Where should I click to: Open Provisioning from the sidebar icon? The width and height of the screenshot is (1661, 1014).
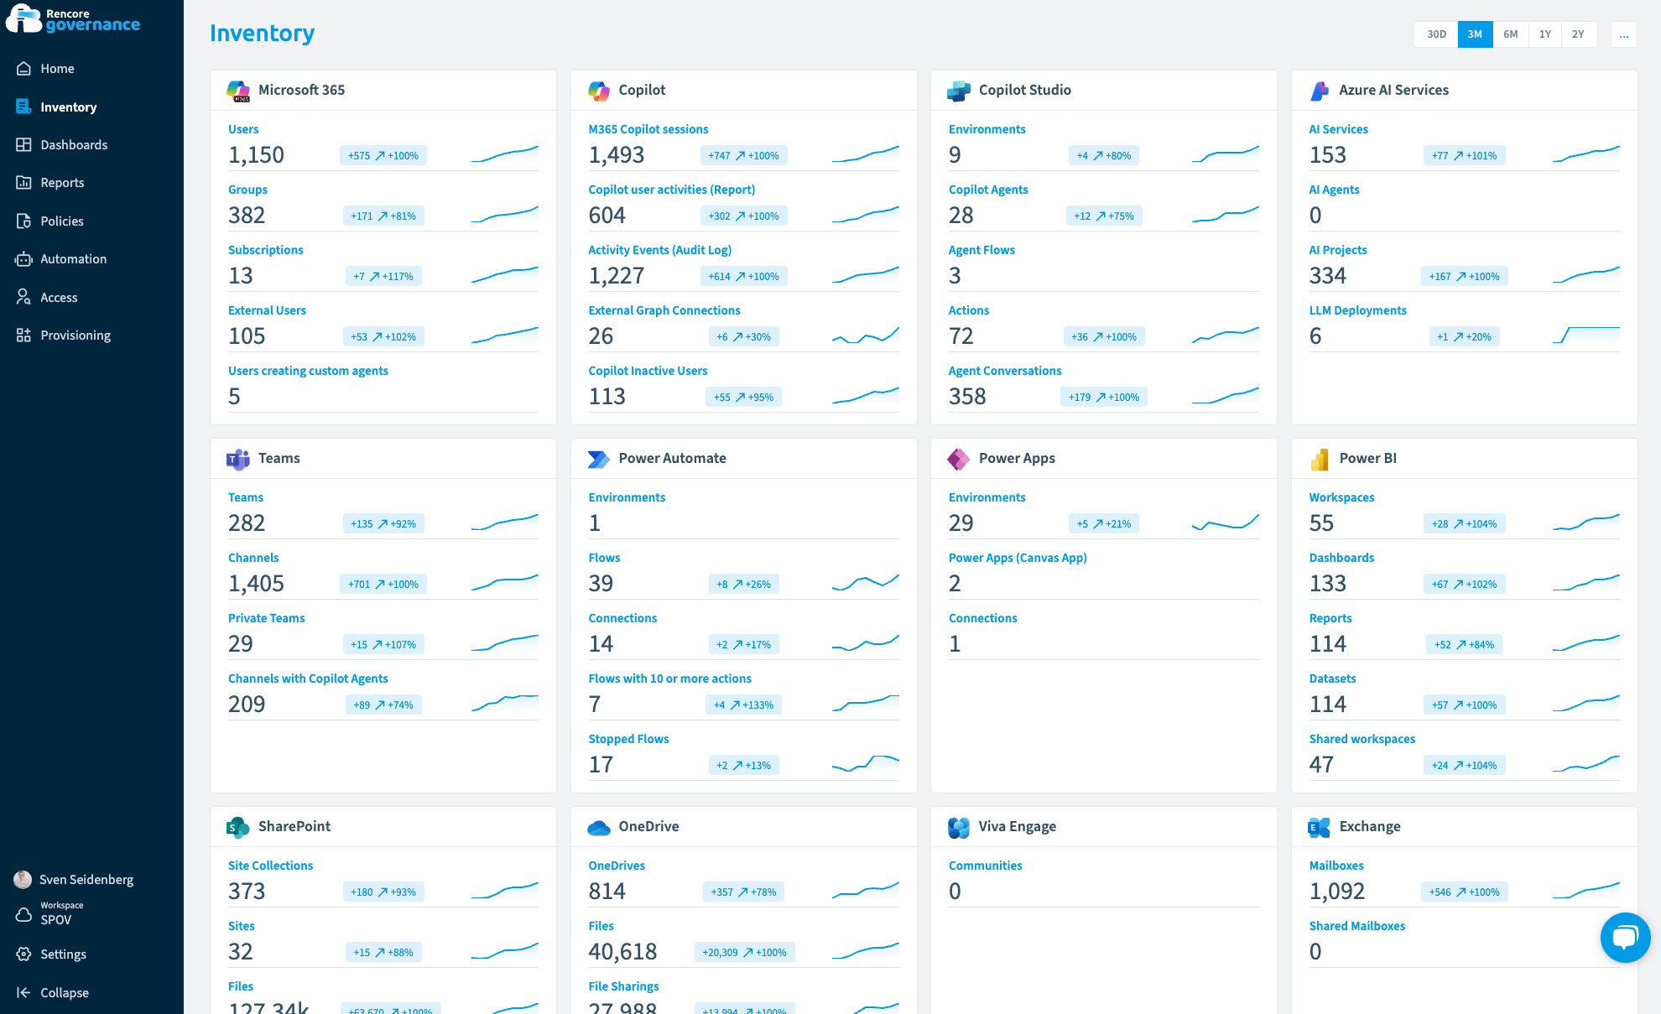(x=23, y=335)
